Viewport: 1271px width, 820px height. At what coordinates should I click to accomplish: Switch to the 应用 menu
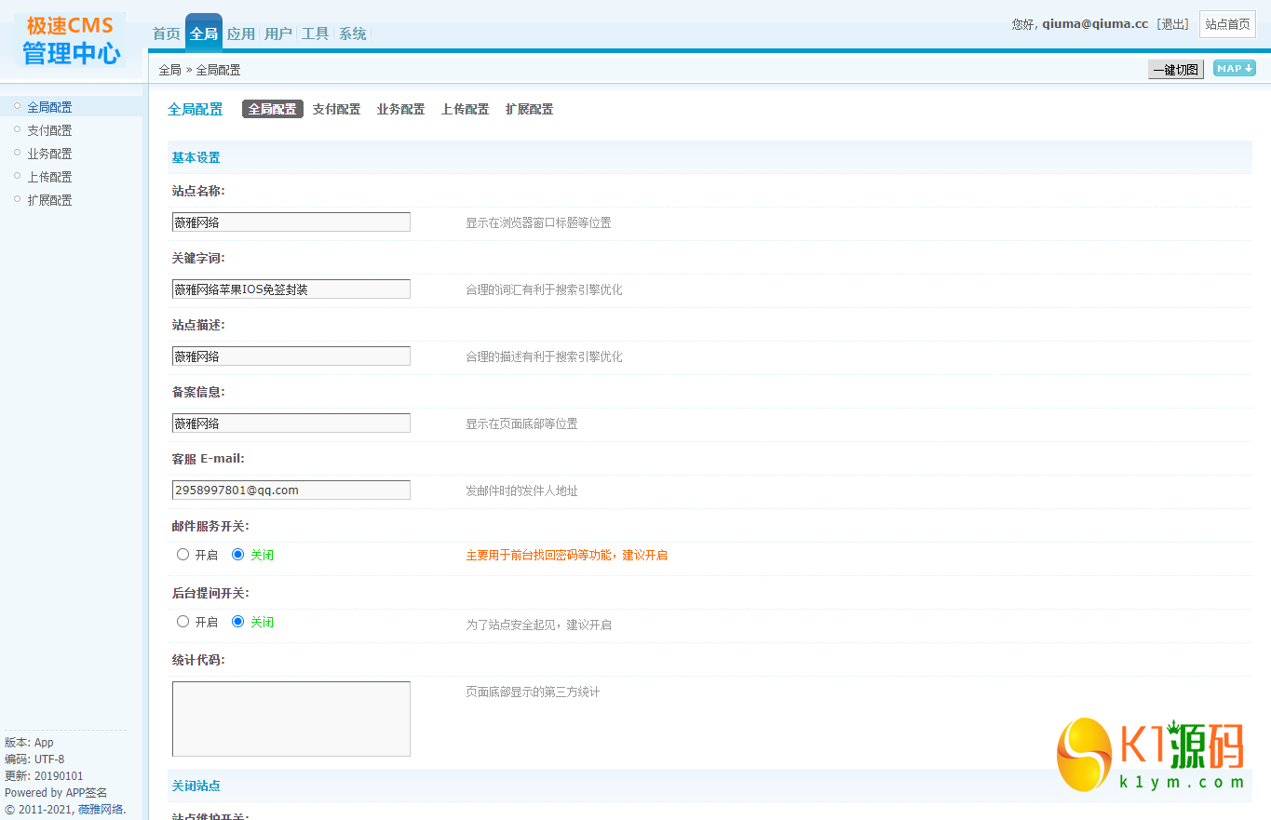click(x=240, y=33)
